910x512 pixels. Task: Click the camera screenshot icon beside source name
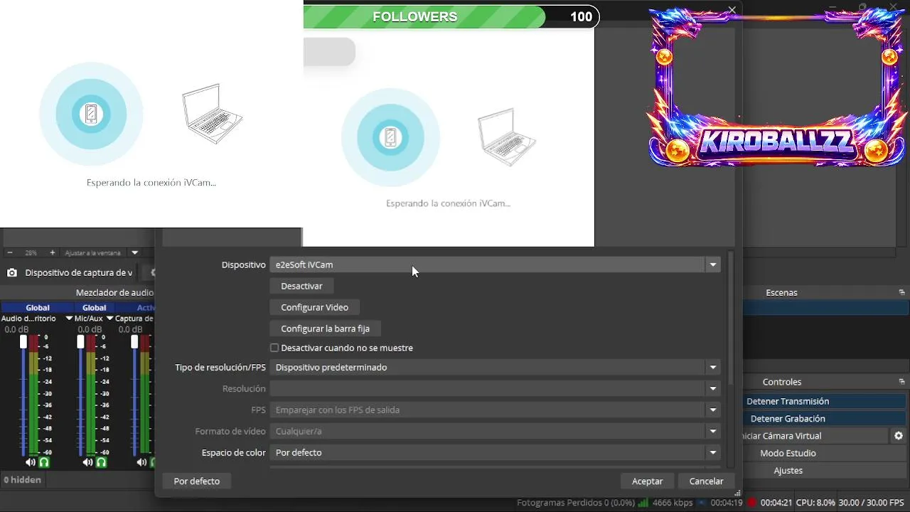point(12,272)
